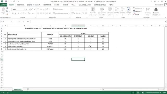Image resolution: width=167 pixels, height=94 pixels.
Task: Open the Name Box dropdown arrow
Action: pyautogui.click(x=12, y=21)
